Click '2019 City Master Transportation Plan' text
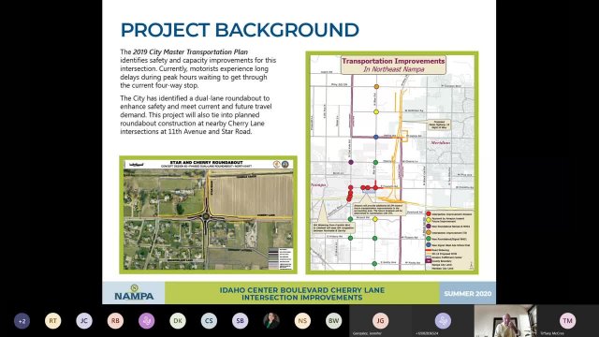 190,52
